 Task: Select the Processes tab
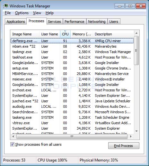pyautogui.click(x=36, y=21)
